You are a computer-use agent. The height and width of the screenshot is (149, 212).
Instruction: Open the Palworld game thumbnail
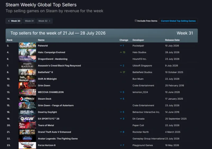click(27, 46)
